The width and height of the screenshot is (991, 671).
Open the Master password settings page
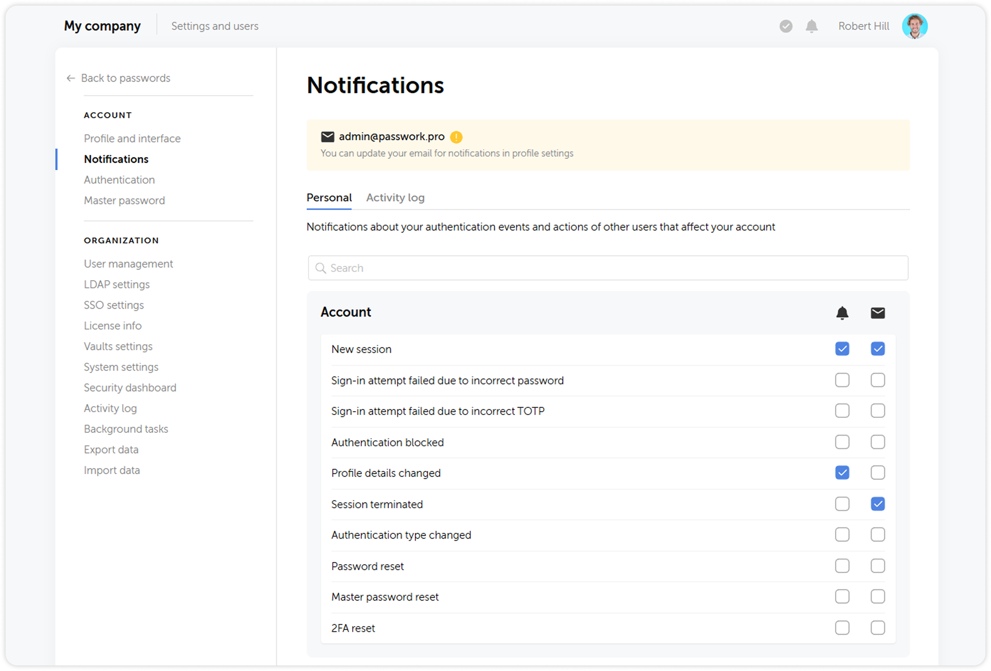[x=124, y=200]
